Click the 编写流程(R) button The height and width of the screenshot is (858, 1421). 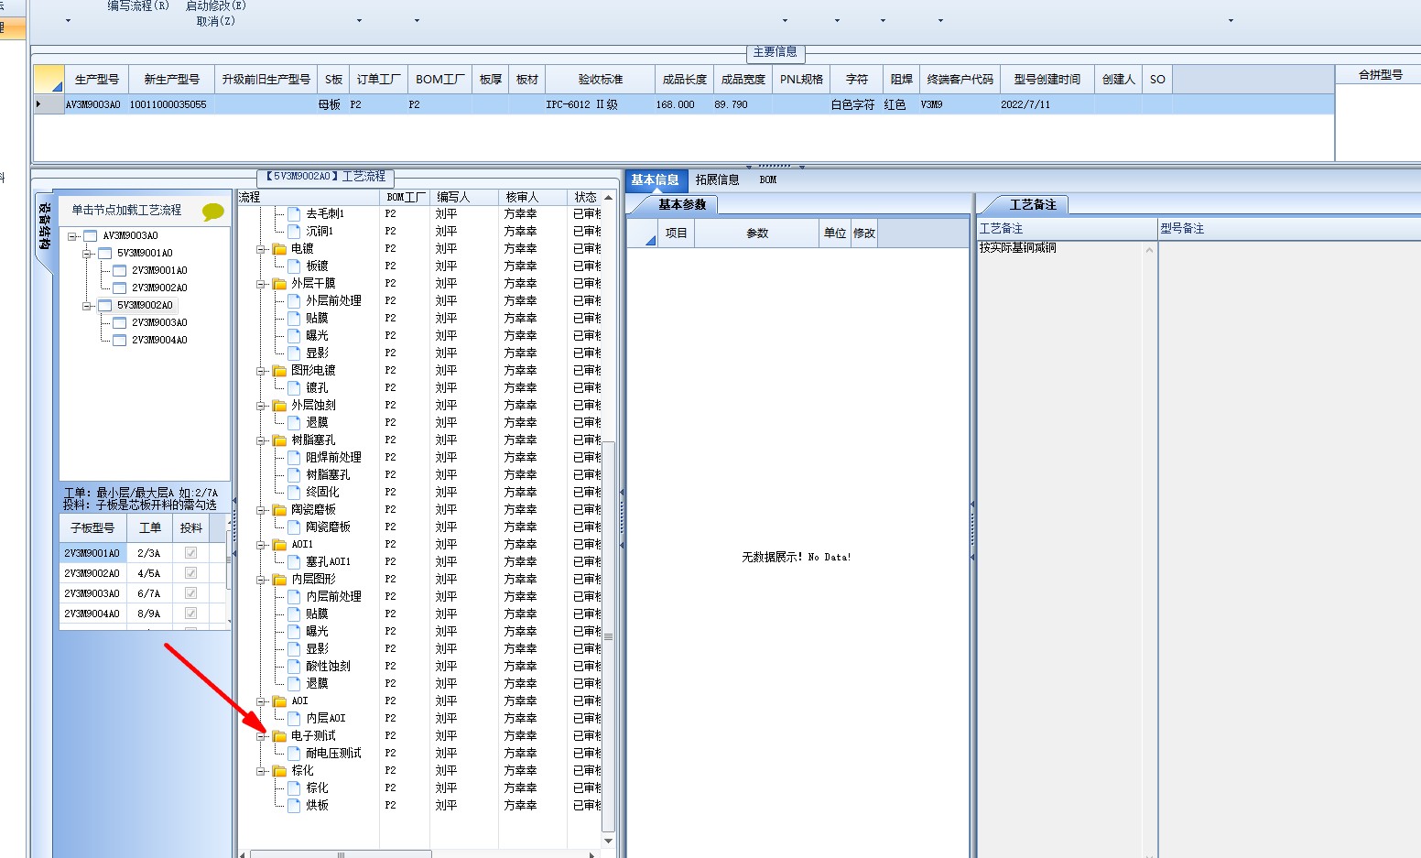[138, 5]
